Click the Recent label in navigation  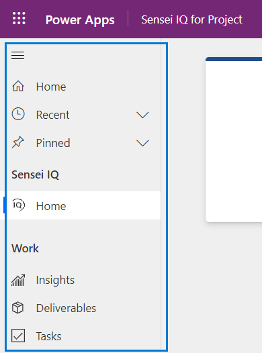pyautogui.click(x=52, y=115)
